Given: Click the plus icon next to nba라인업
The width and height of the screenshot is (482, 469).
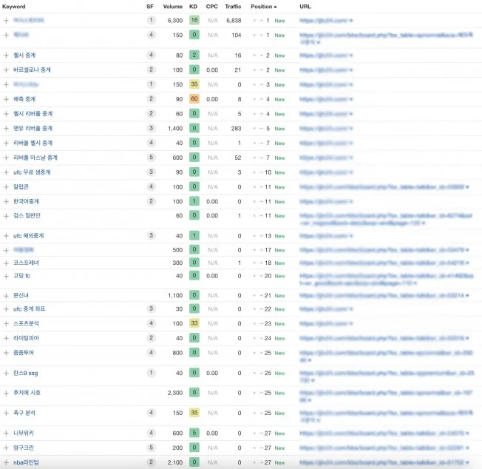Looking at the screenshot, I should tap(6, 462).
